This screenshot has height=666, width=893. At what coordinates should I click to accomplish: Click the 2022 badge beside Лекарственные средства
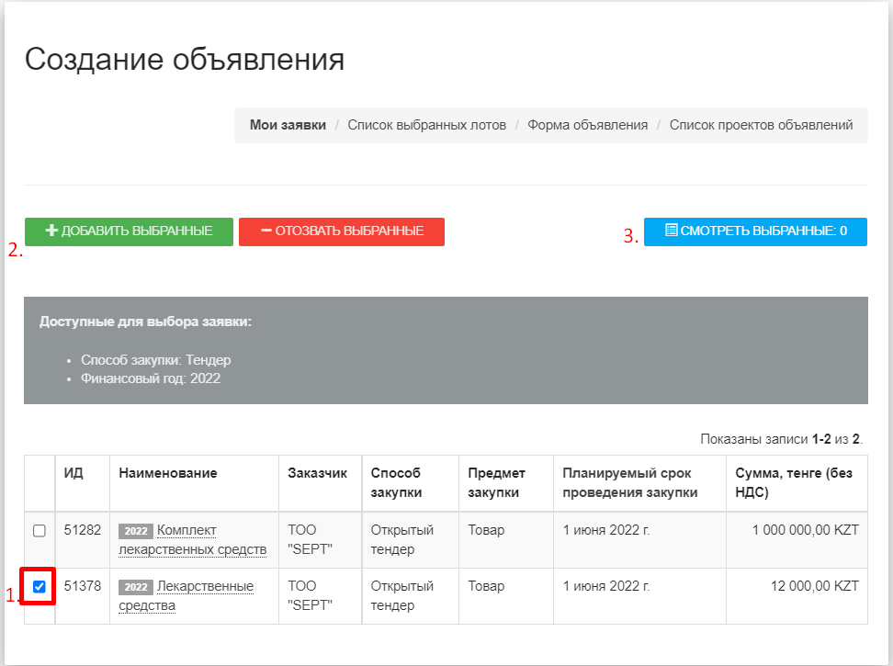point(136,587)
